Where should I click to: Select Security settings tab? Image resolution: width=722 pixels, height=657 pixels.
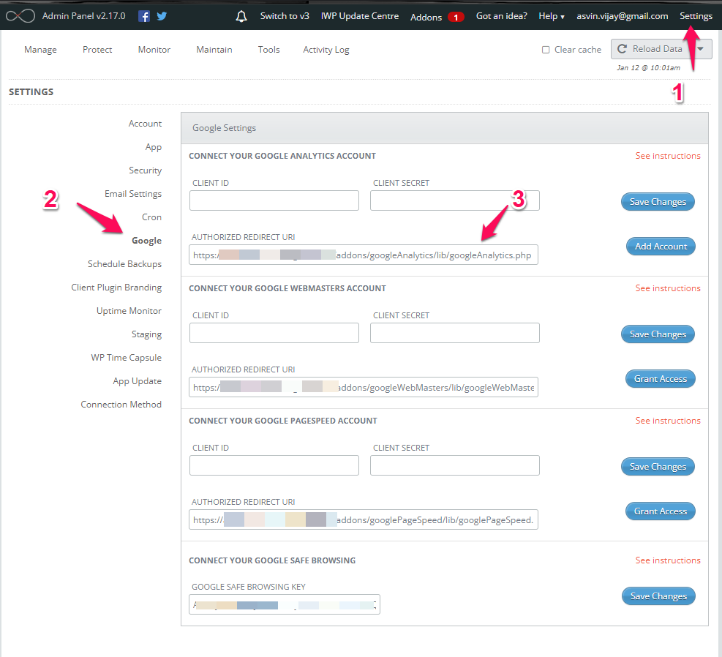pos(145,170)
